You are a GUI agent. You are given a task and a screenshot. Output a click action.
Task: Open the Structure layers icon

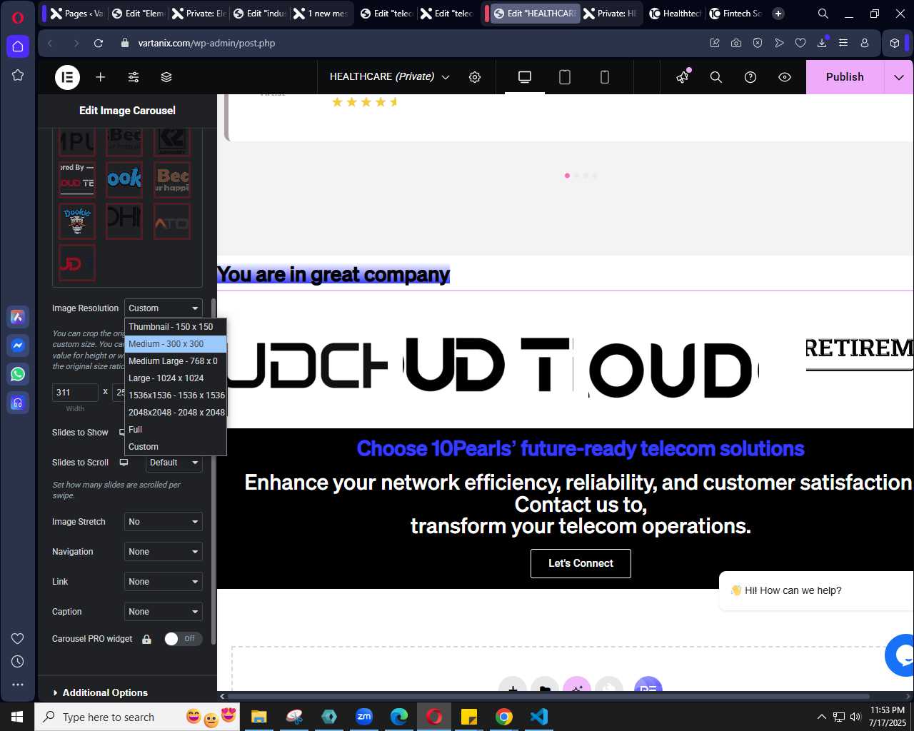point(166,77)
